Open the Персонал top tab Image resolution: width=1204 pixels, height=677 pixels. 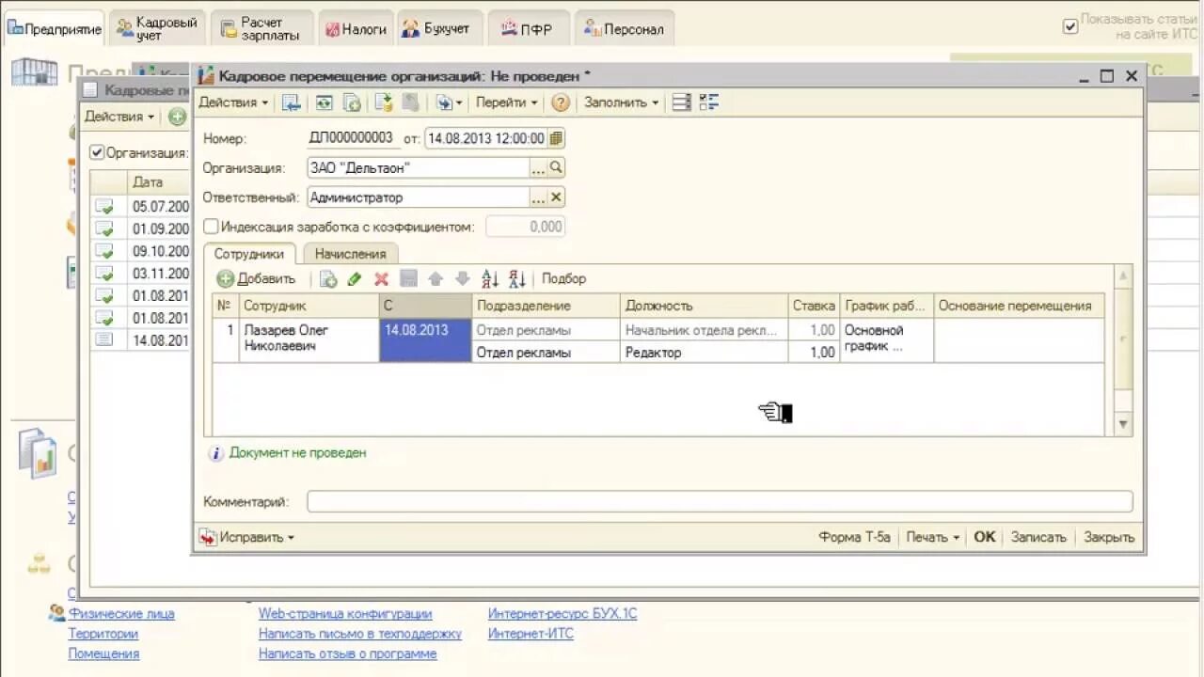click(625, 29)
